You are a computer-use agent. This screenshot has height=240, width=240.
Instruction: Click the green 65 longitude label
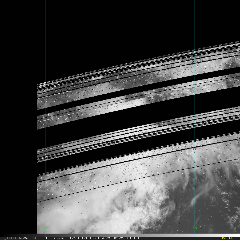point(46,228)
